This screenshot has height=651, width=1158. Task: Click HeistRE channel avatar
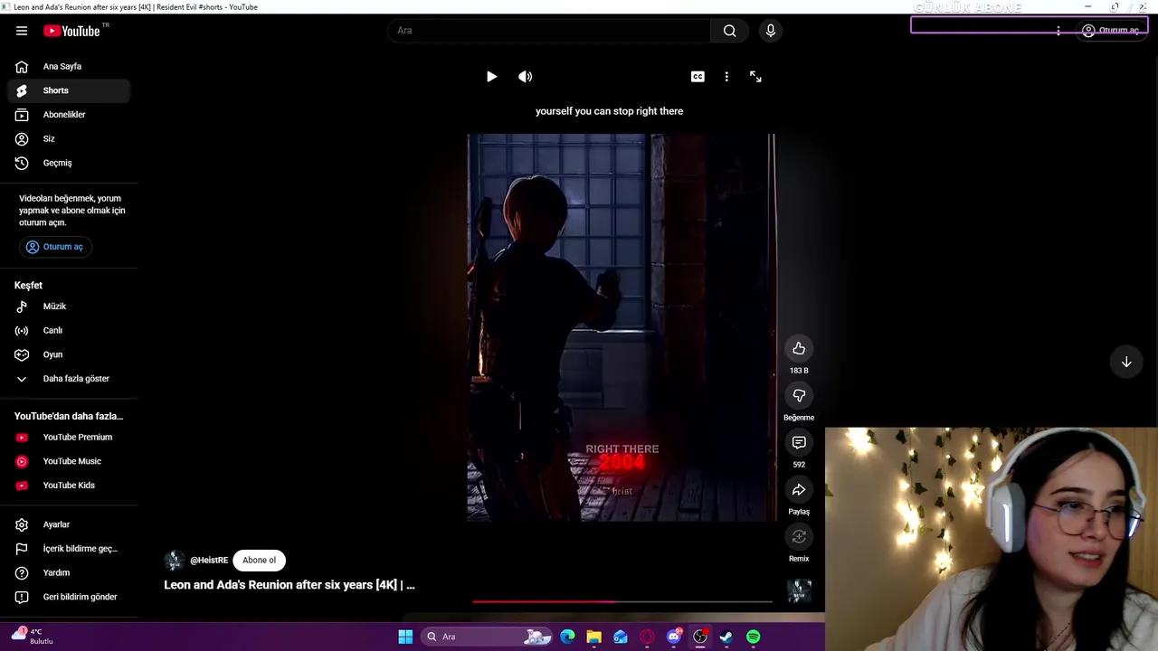click(175, 561)
